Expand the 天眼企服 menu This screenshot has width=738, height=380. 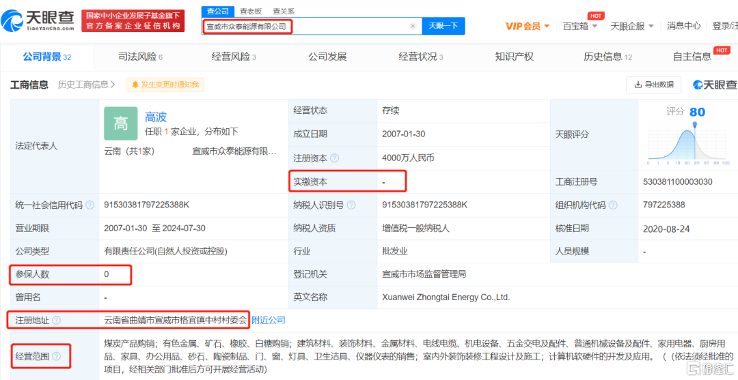(632, 27)
